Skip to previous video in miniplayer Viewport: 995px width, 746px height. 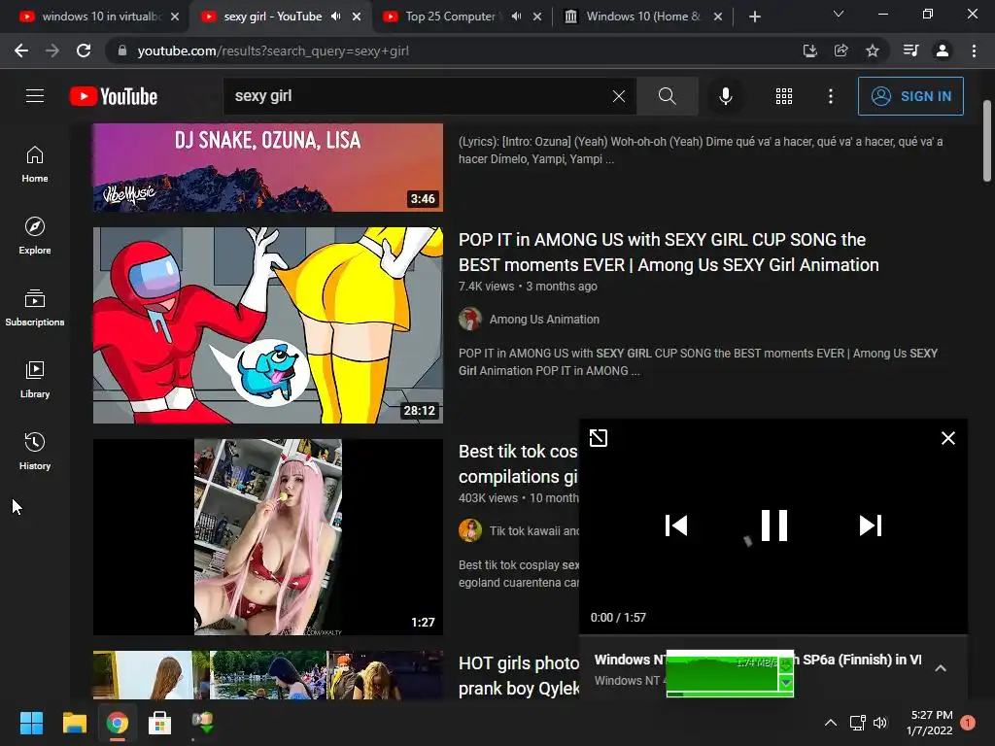click(x=676, y=526)
